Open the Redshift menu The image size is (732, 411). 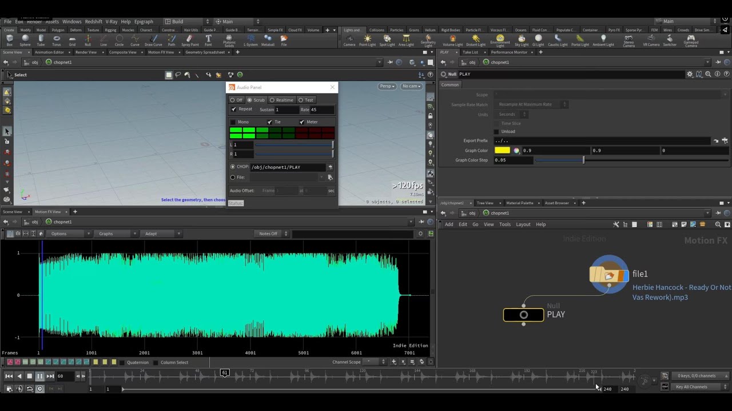pyautogui.click(x=94, y=22)
